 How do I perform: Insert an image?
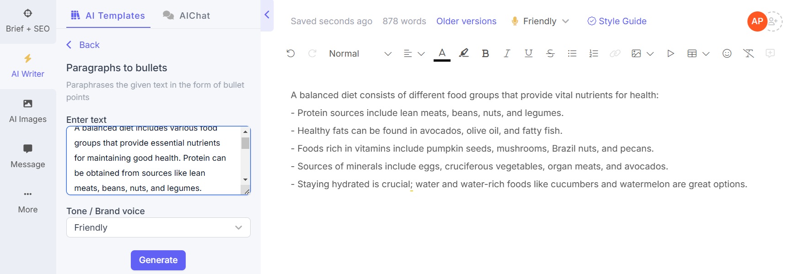636,53
